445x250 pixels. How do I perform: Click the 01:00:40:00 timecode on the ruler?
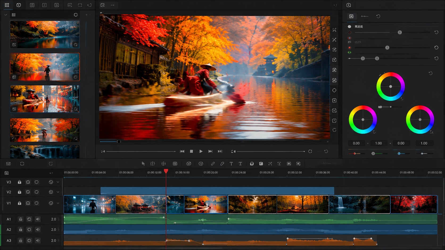pyautogui.click(x=351, y=172)
